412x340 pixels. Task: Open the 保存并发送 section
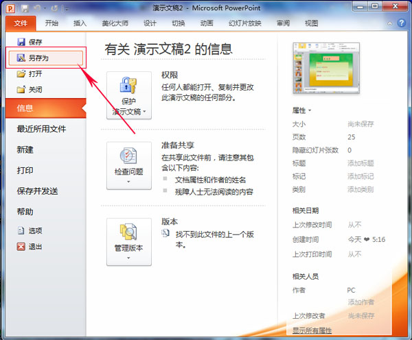[37, 191]
